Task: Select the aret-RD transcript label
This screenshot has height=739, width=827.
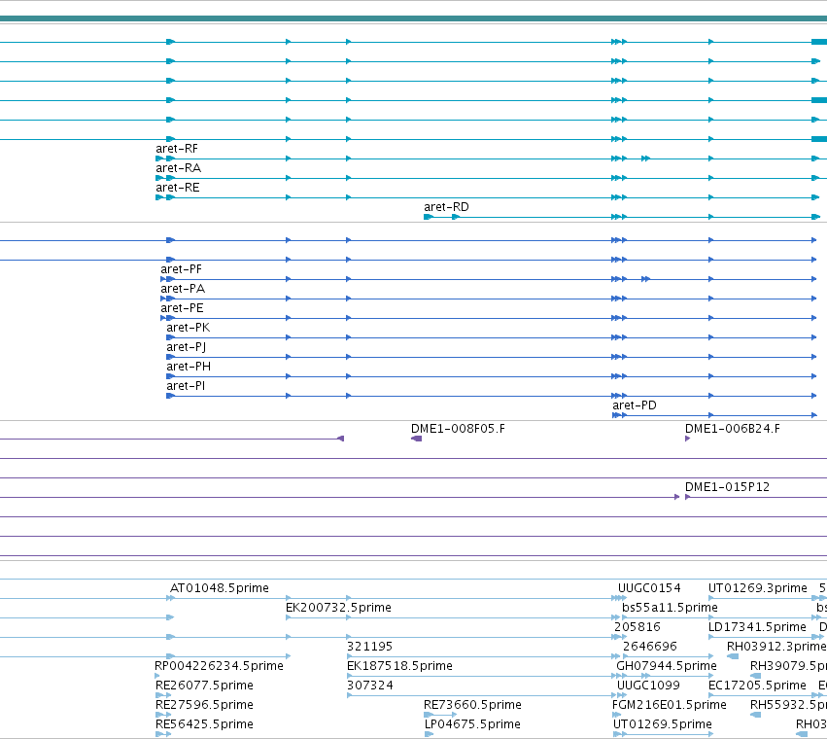Action: point(446,207)
